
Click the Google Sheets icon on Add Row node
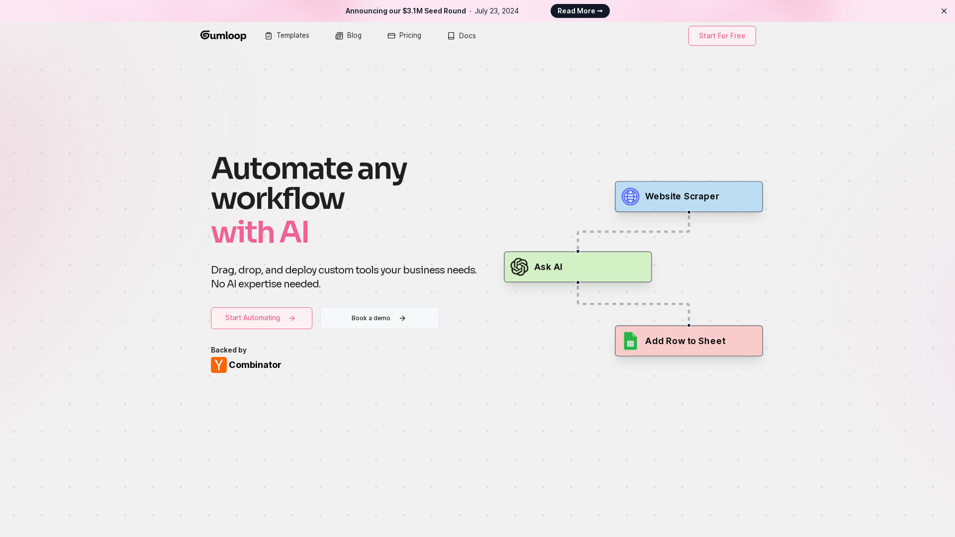point(630,341)
